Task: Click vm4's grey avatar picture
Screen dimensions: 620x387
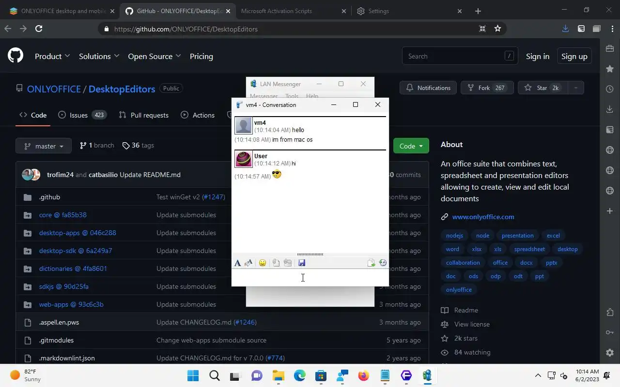Action: coord(243,126)
